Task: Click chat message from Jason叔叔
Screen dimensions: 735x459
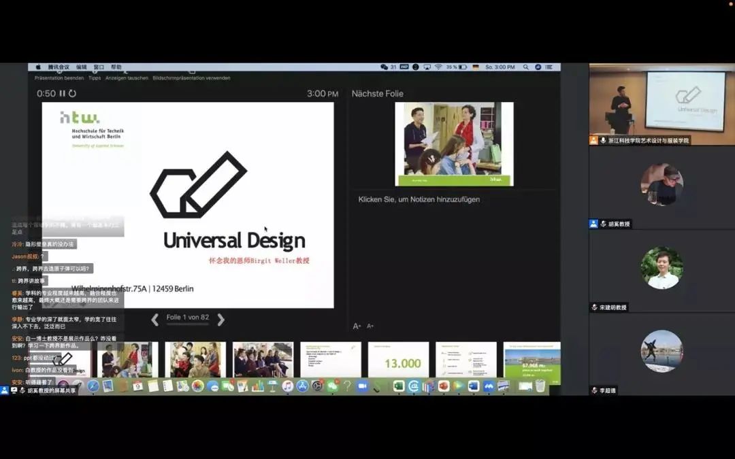Action: click(x=29, y=256)
